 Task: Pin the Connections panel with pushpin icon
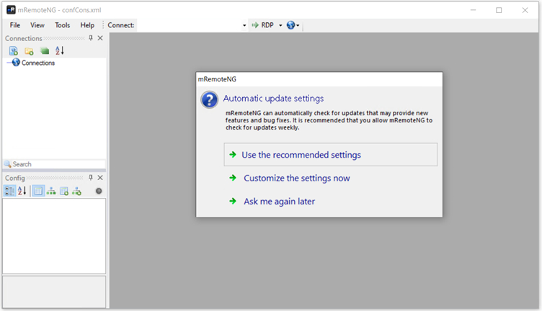pyautogui.click(x=91, y=38)
